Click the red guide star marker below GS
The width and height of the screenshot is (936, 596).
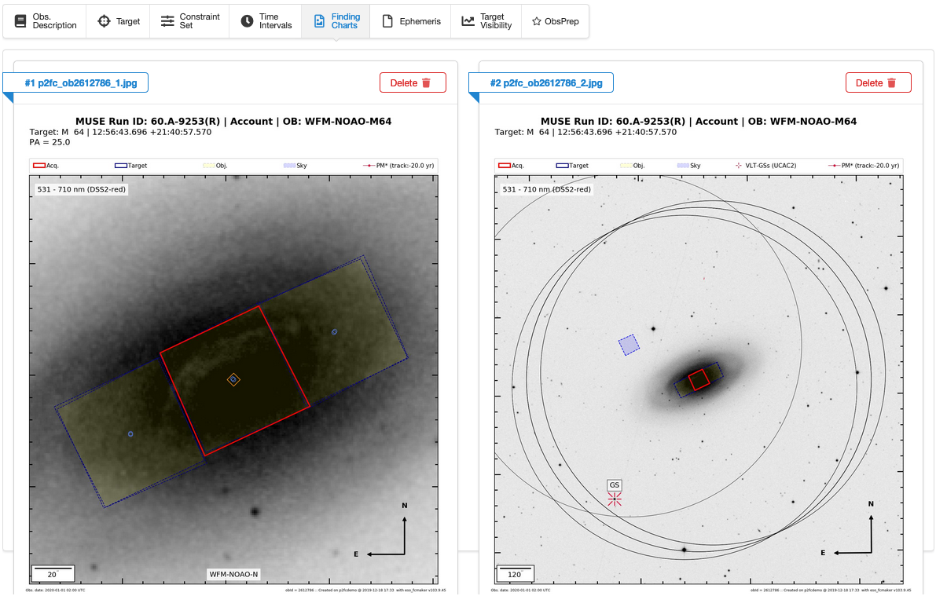615,499
